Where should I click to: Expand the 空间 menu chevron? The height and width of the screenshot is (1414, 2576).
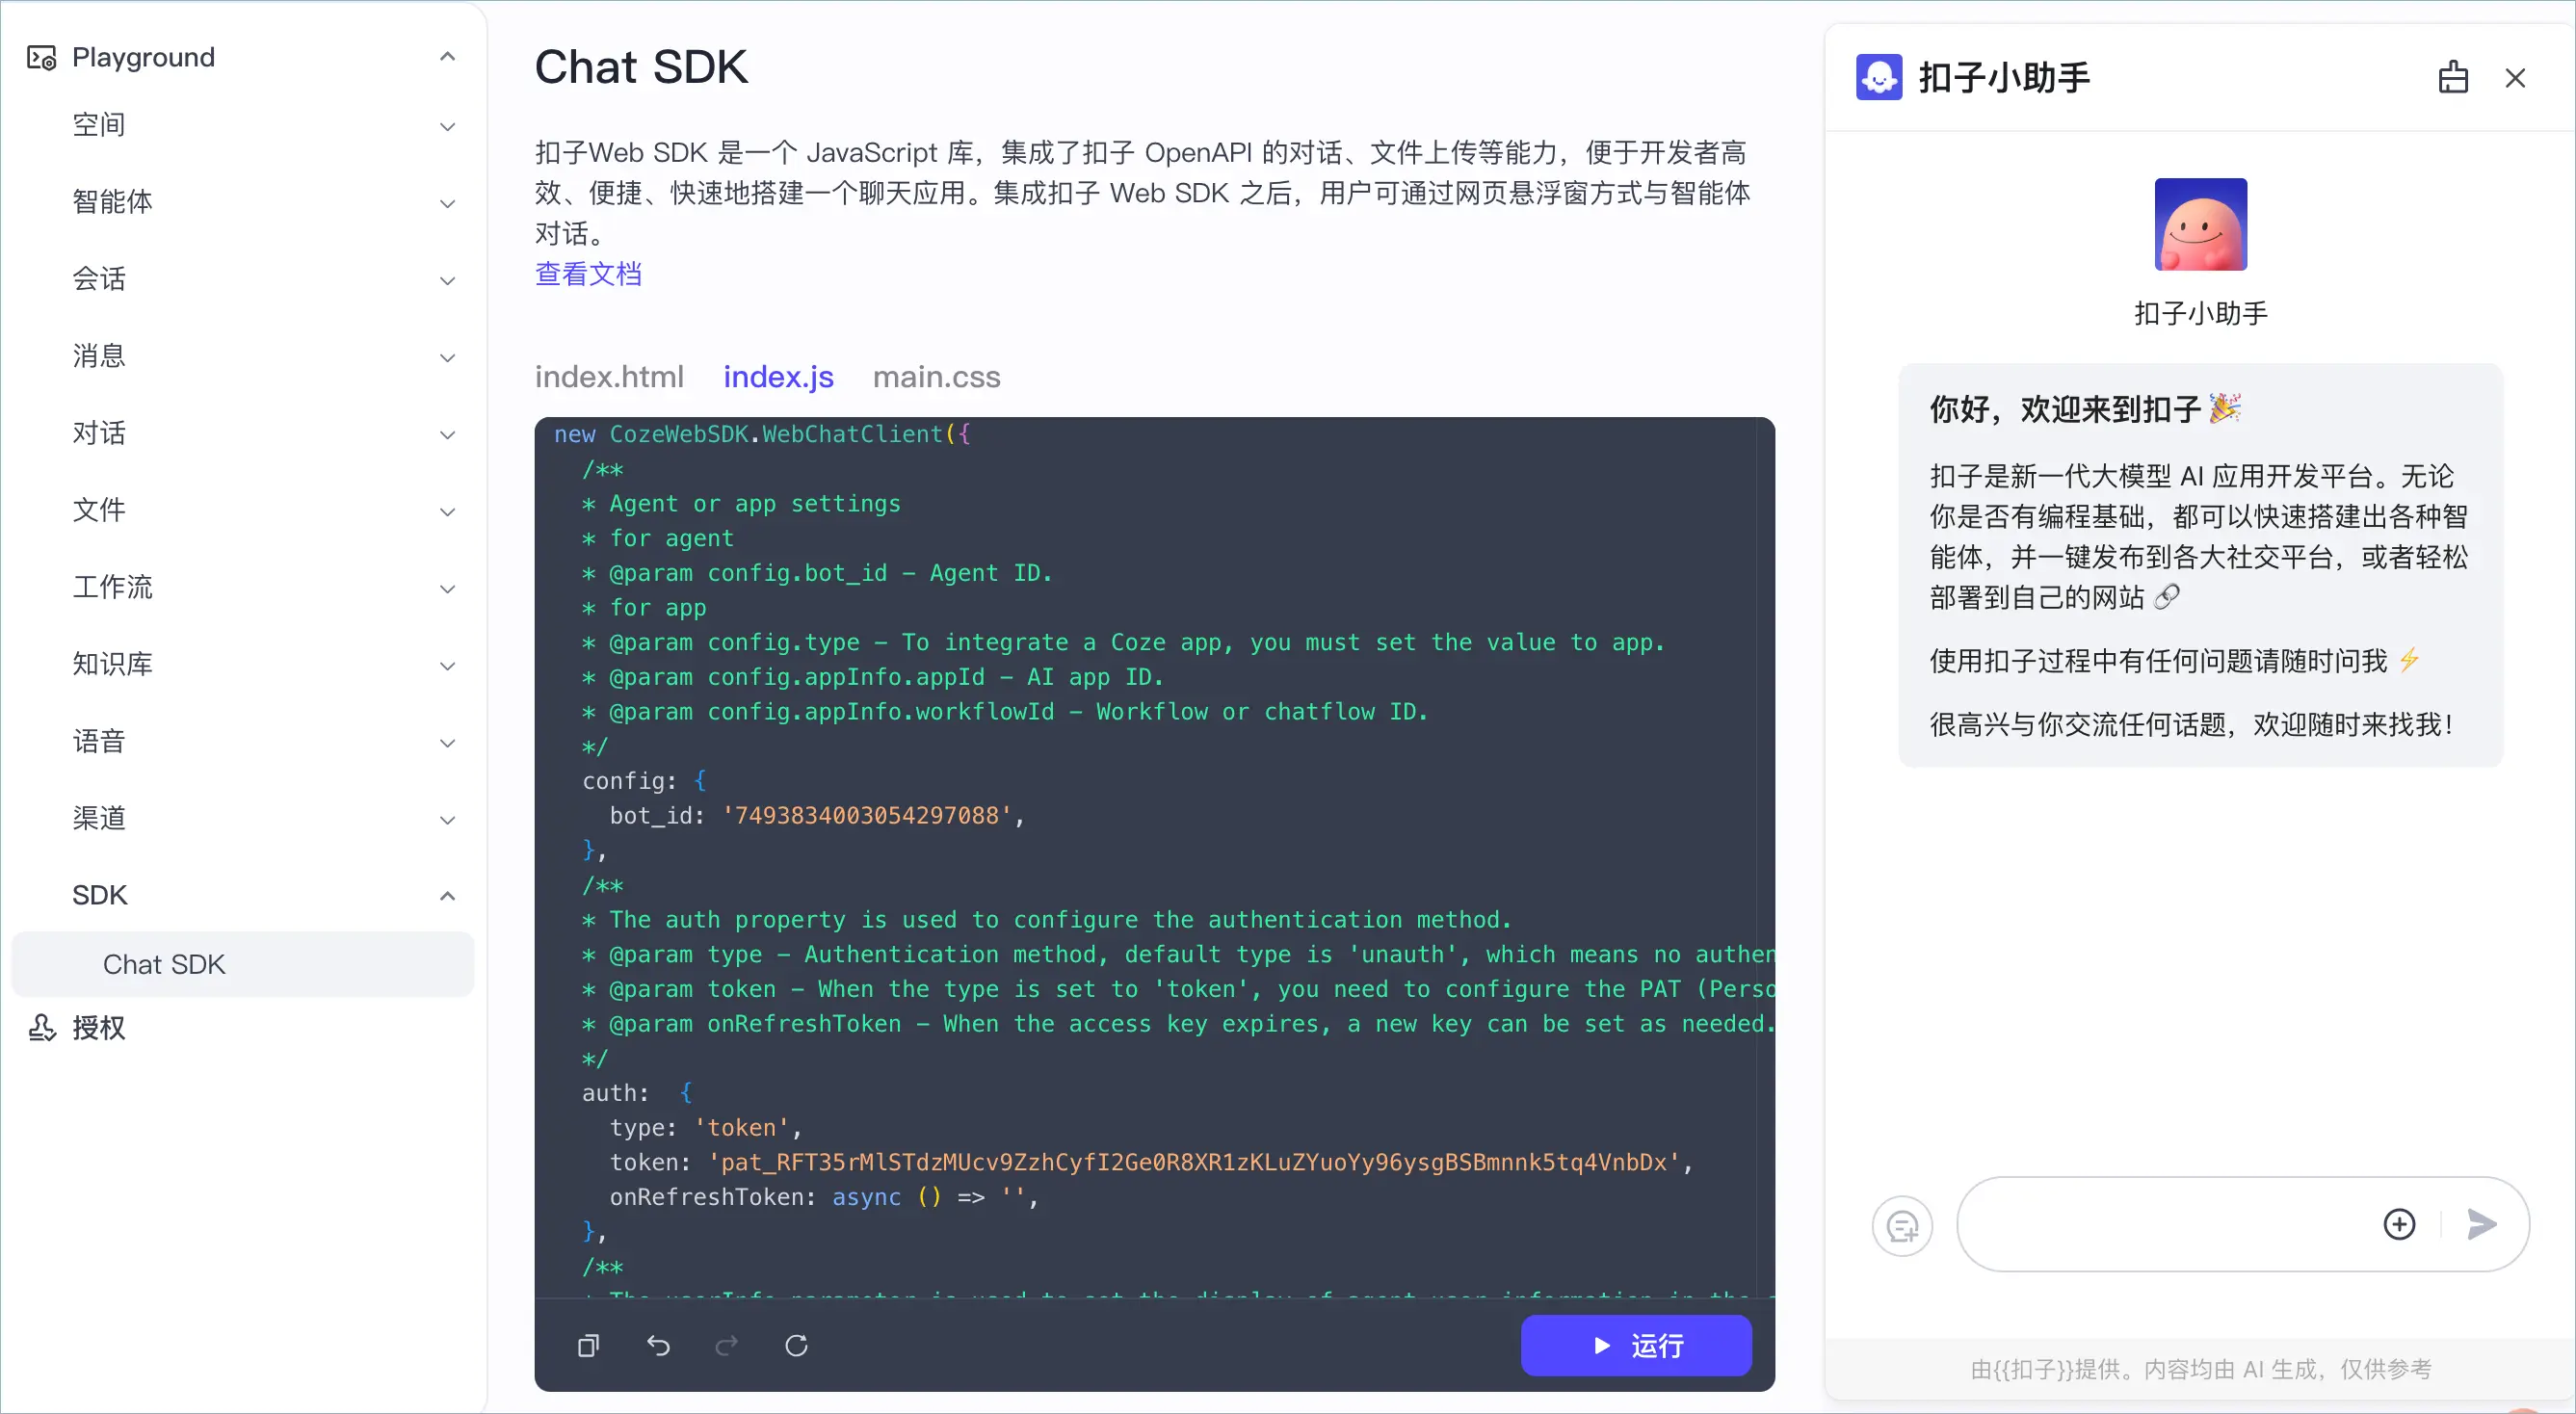pyautogui.click(x=447, y=126)
